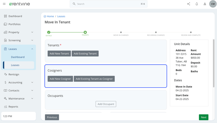Expand the Property menu chevron

tap(32, 32)
